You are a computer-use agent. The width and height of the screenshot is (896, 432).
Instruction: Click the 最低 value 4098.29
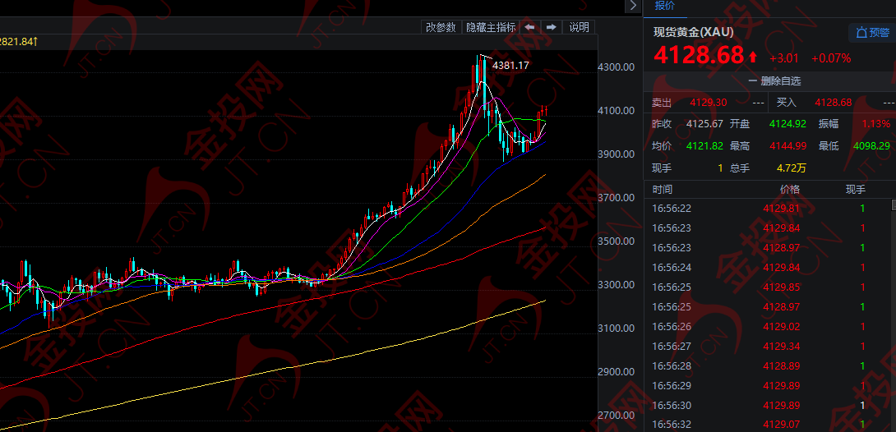[872, 146]
